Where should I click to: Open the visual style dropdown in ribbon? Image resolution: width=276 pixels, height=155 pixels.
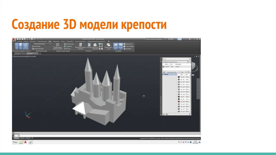coord(42,43)
